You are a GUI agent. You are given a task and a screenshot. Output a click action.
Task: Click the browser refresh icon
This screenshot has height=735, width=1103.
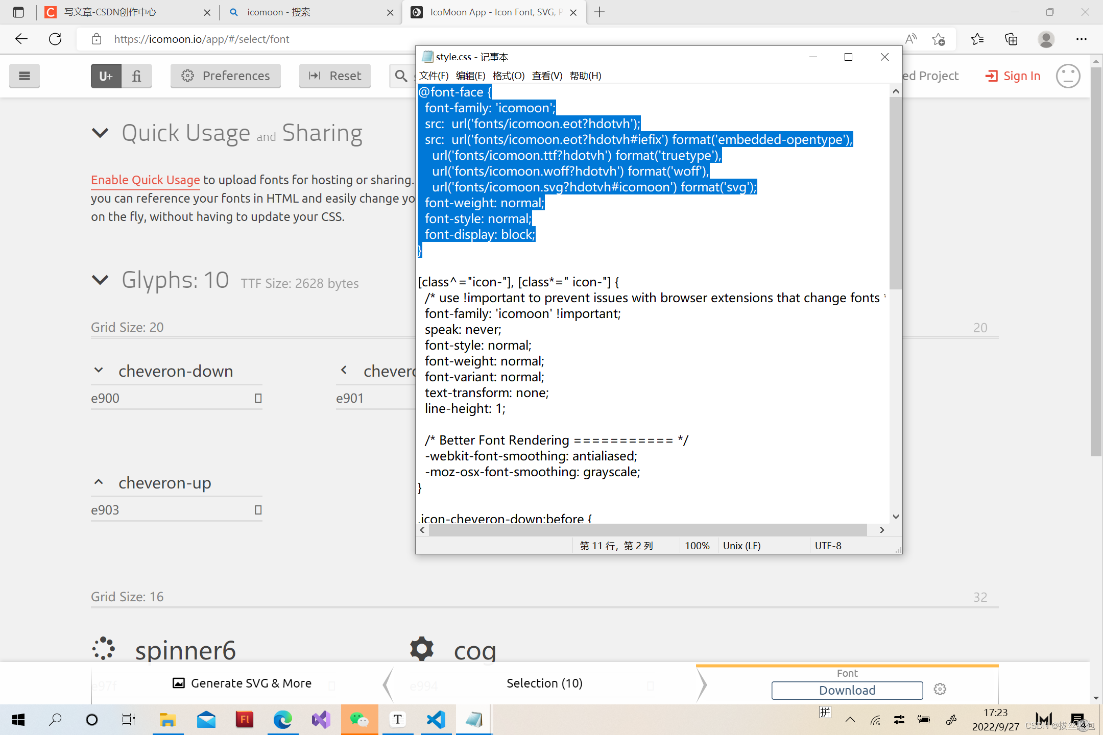point(55,39)
